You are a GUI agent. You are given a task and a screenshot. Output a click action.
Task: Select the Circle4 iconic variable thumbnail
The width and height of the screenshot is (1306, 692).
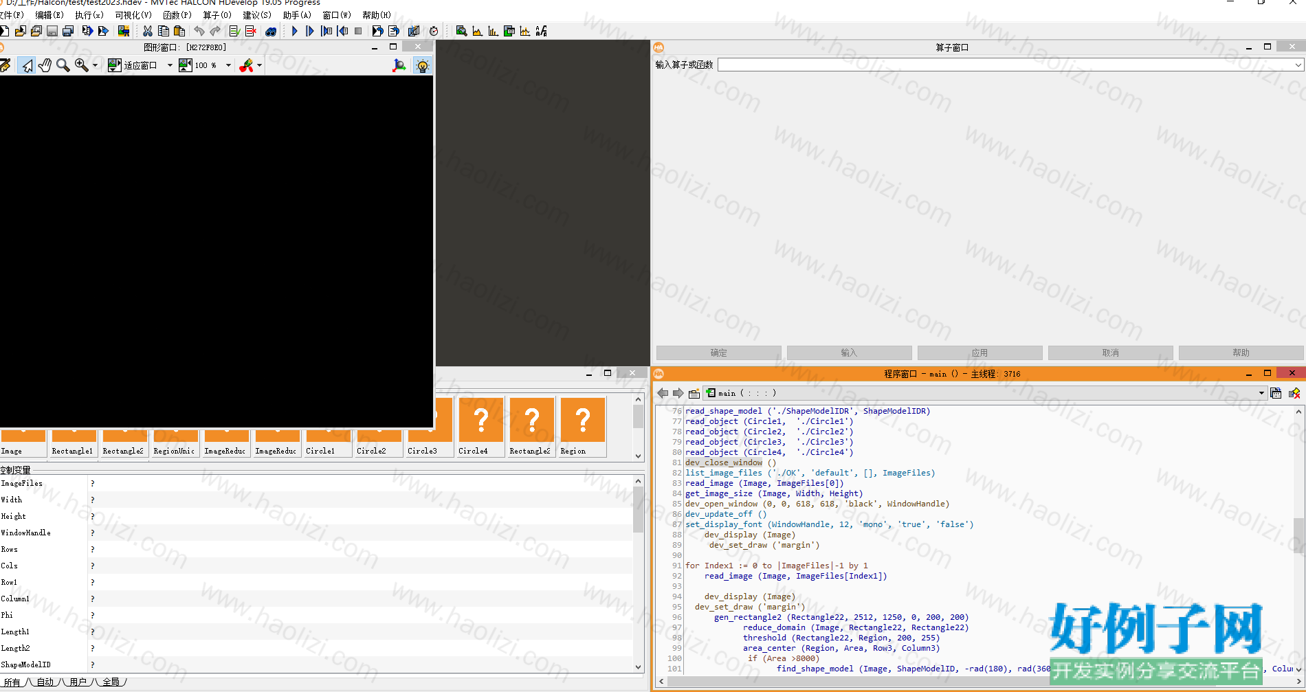coord(480,426)
